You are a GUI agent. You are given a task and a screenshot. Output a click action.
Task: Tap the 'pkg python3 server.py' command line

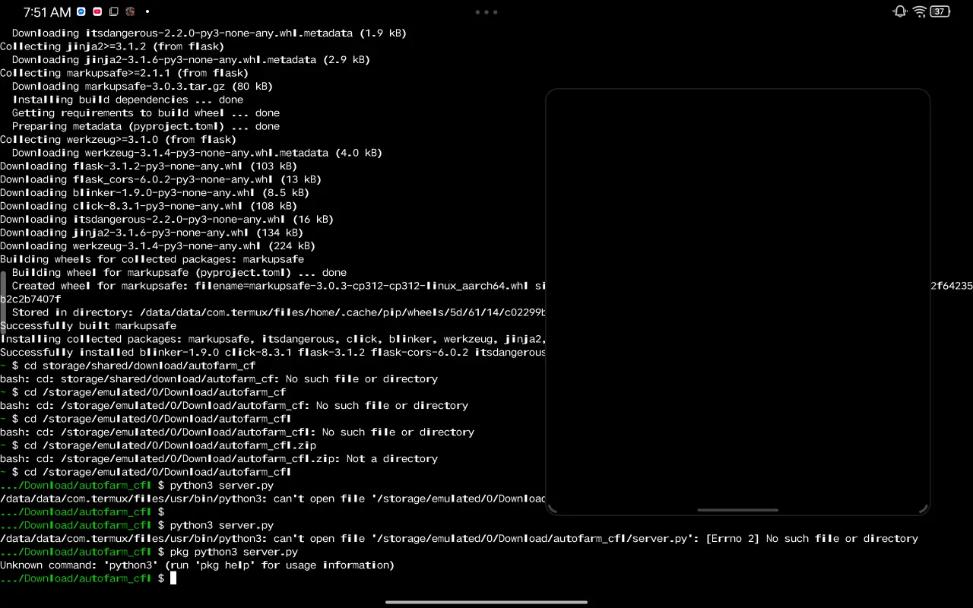tap(234, 552)
